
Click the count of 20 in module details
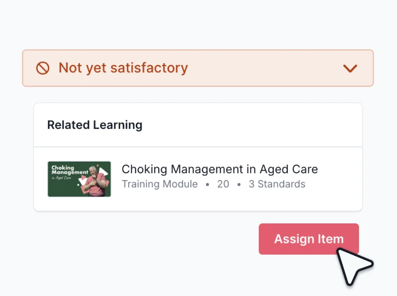point(223,184)
